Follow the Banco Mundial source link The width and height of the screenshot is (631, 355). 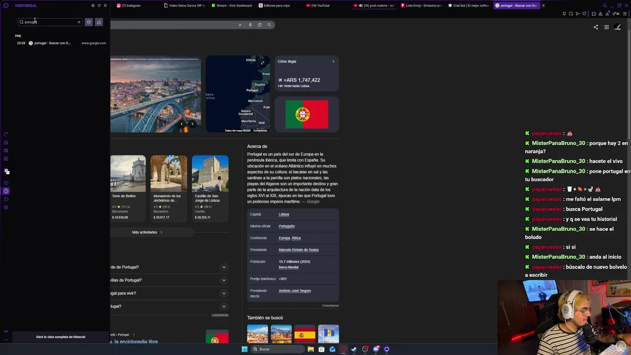(x=288, y=267)
